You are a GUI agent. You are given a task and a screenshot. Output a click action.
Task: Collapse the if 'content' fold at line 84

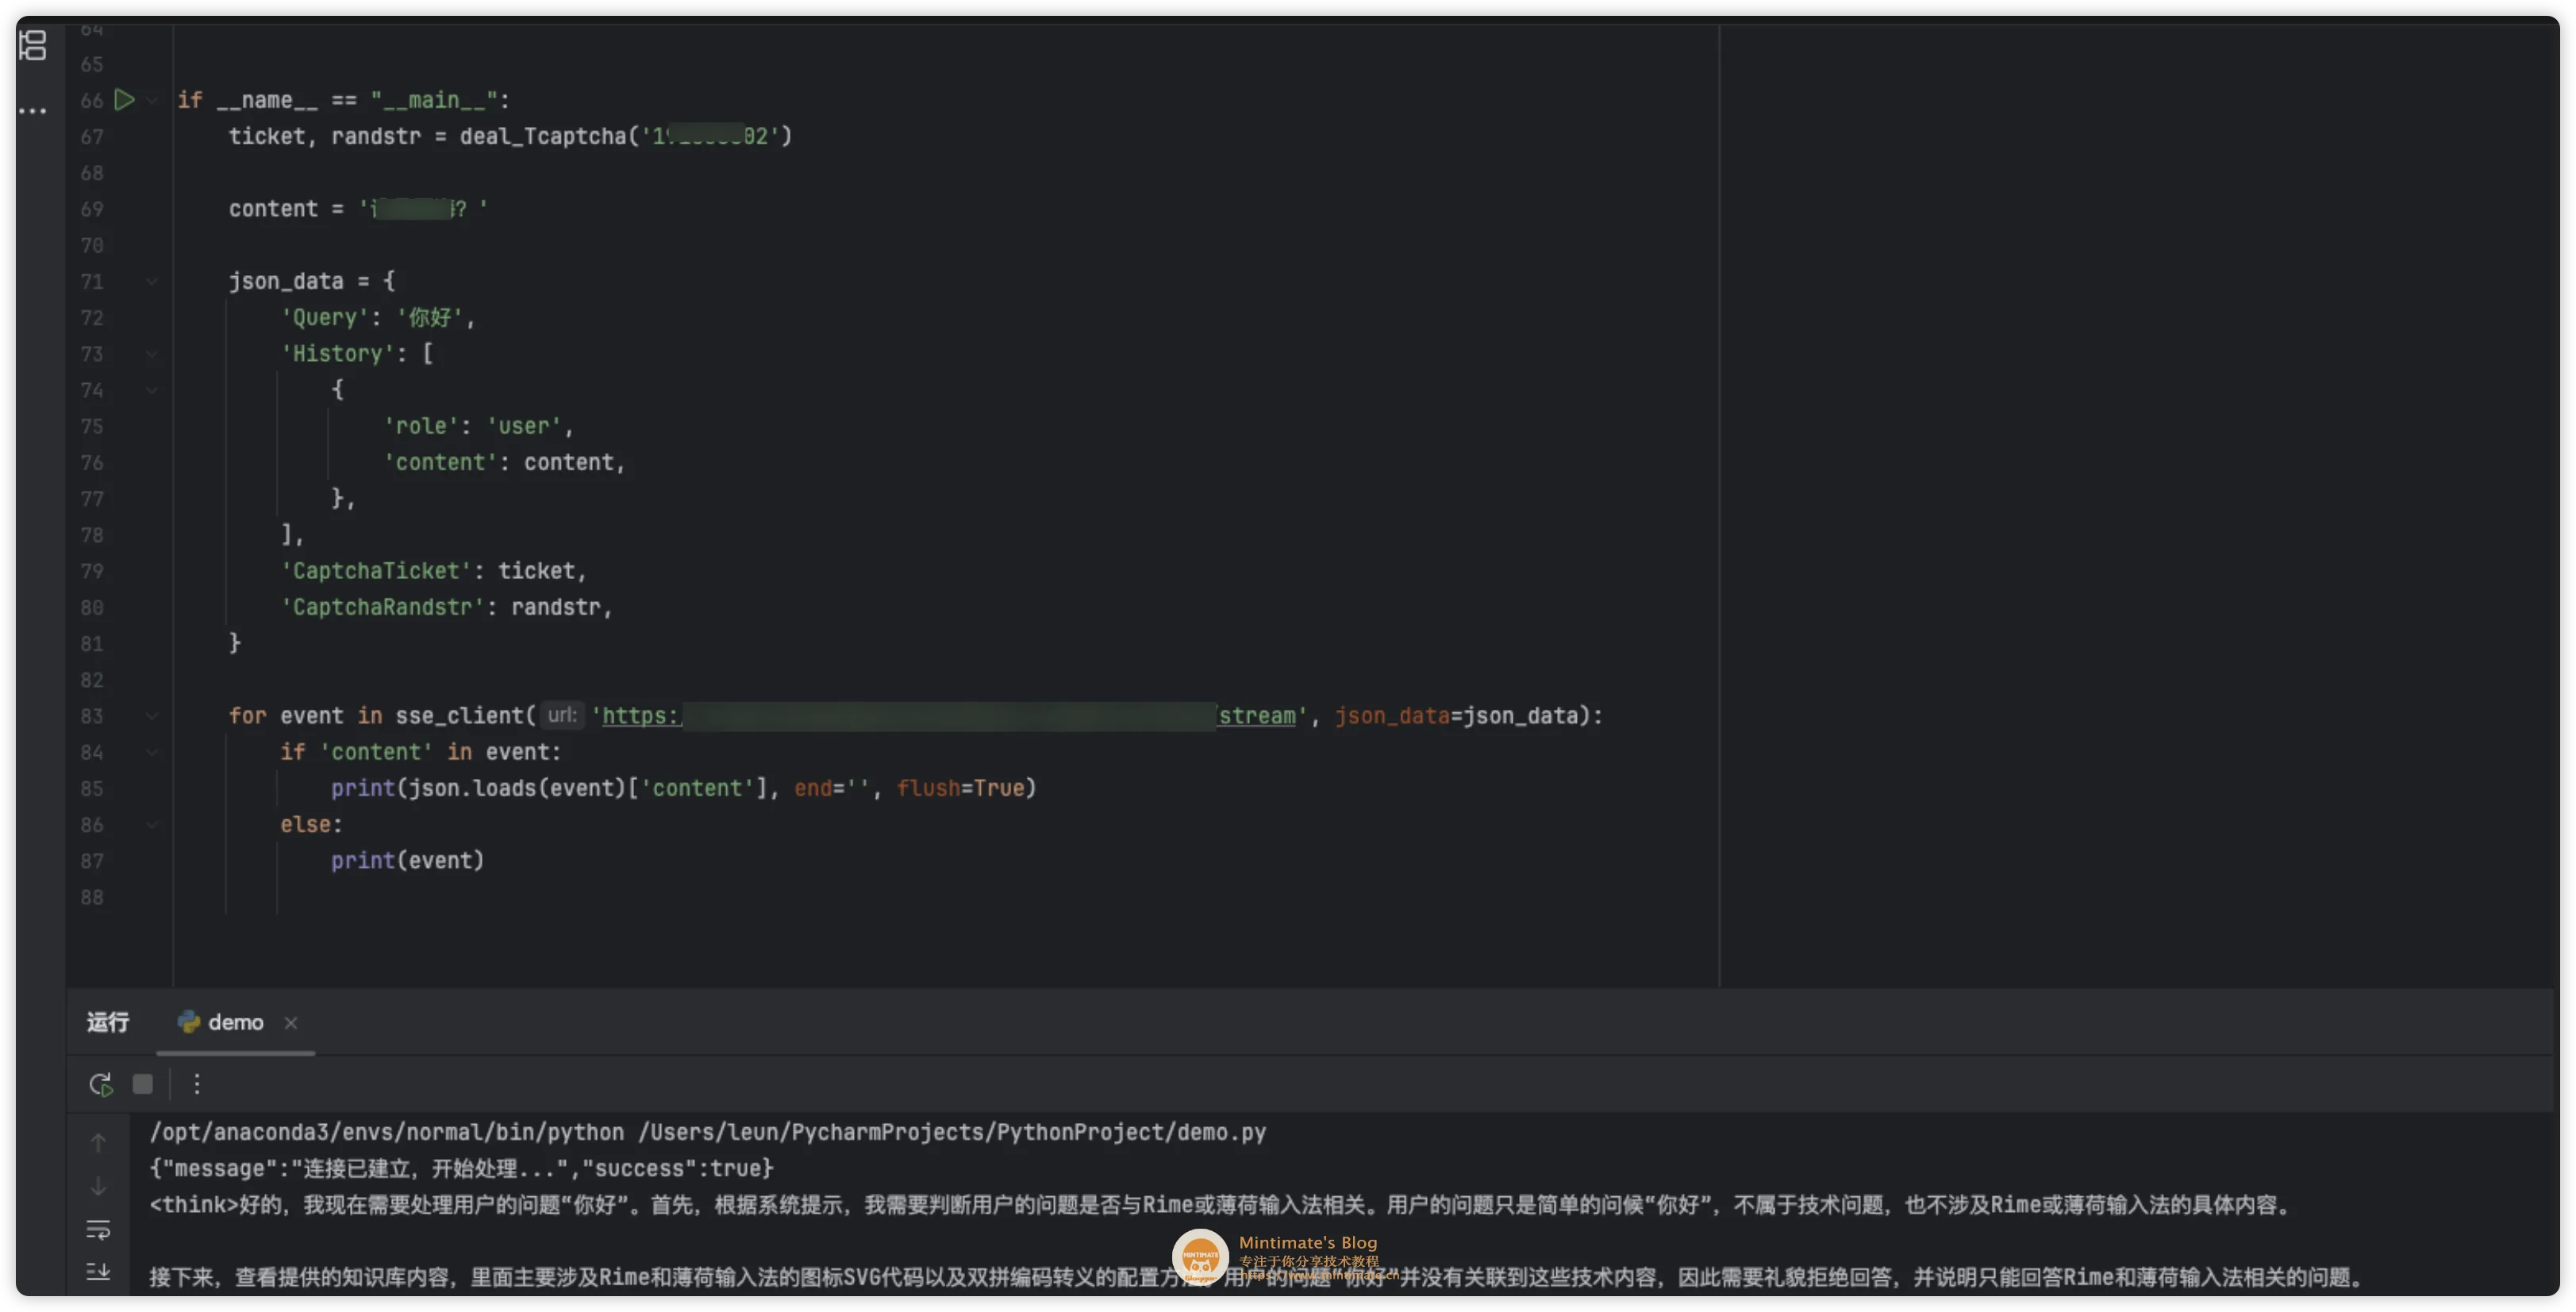coord(152,753)
